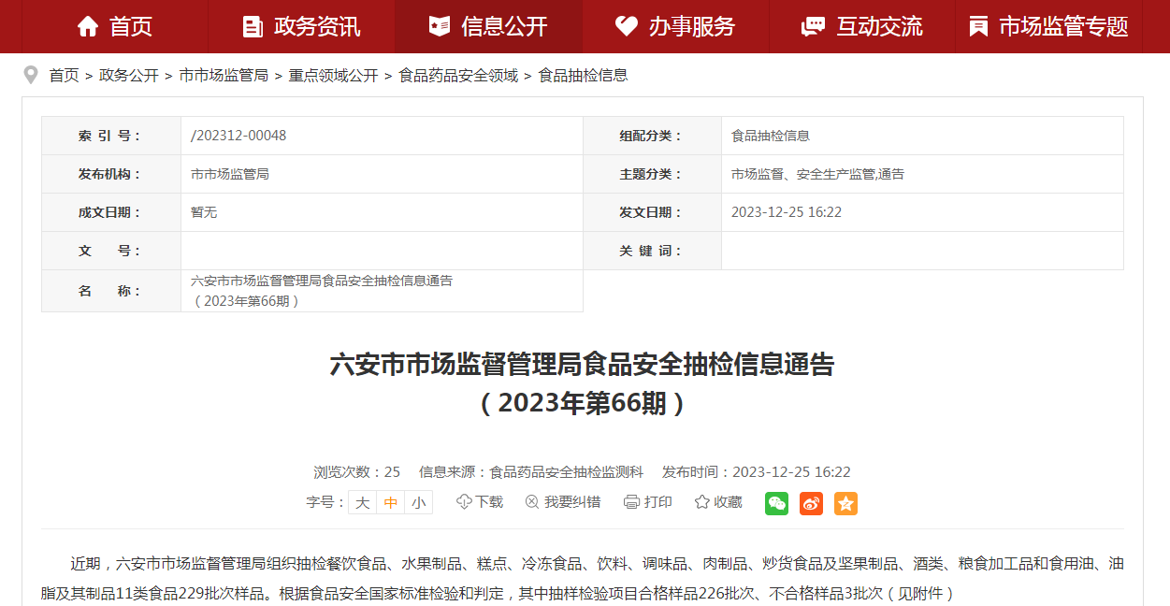Click 重点领域公开 breadcrumb link
1170x606 pixels.
333,76
